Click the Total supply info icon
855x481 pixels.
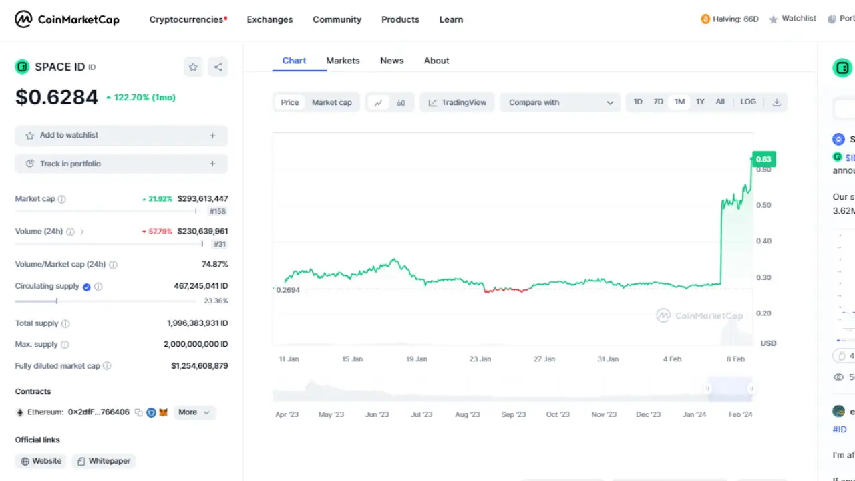[x=65, y=323]
